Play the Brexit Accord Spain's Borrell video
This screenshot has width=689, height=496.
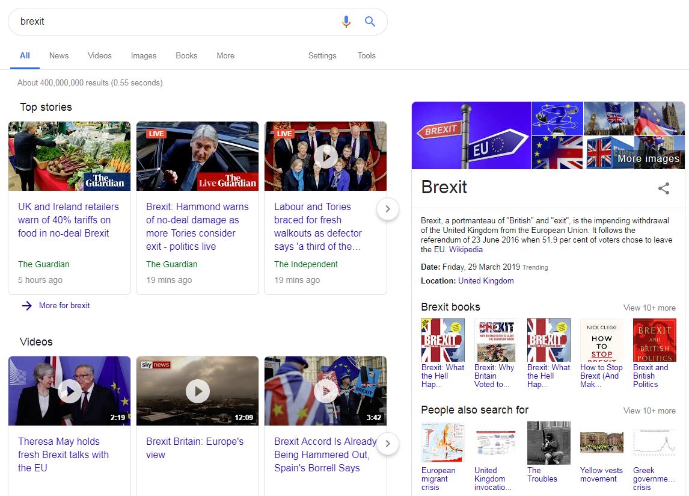(x=326, y=391)
